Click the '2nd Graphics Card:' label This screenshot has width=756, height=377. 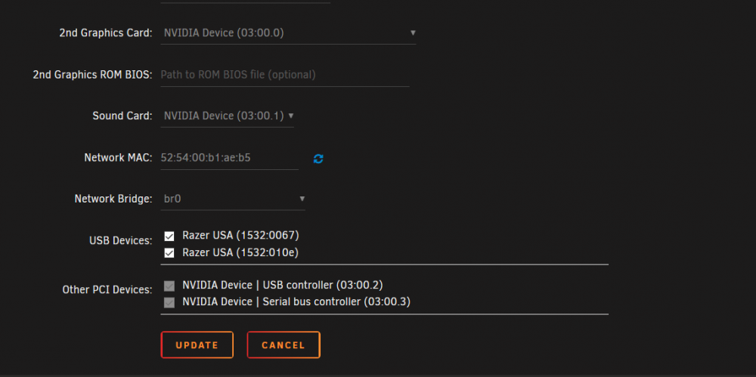106,33
